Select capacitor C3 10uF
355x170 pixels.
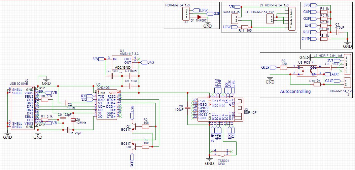pyautogui.click(x=112, y=76)
